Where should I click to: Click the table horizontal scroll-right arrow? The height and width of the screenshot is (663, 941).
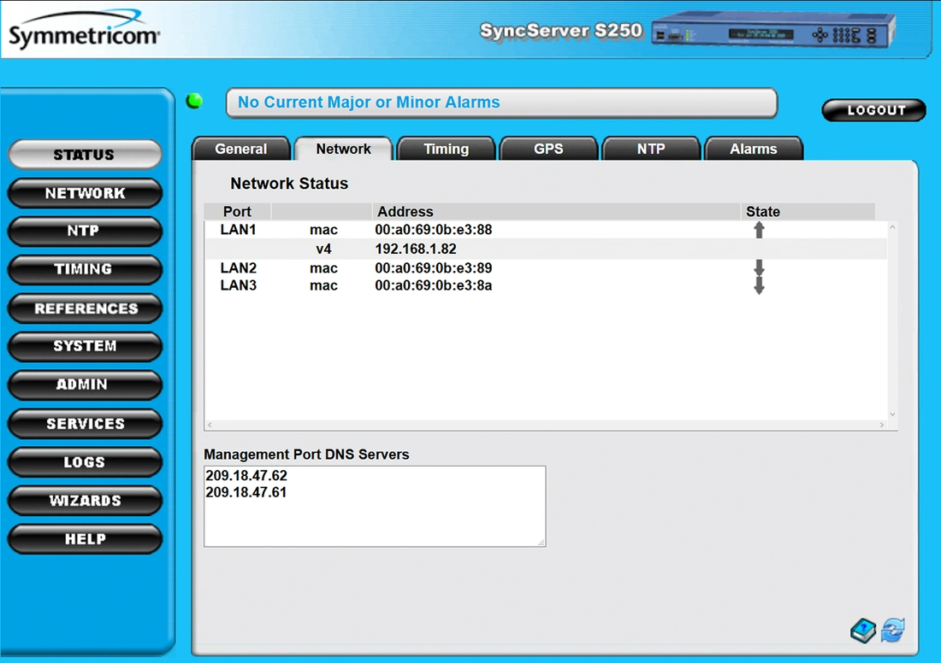tap(882, 425)
